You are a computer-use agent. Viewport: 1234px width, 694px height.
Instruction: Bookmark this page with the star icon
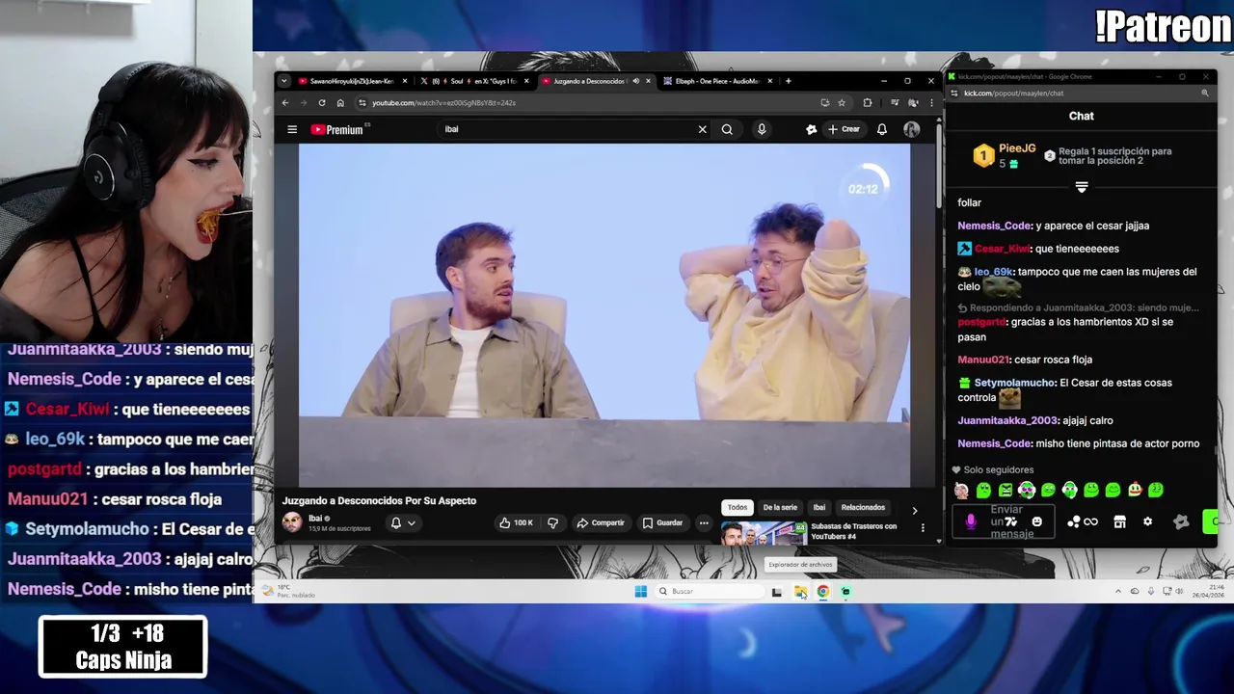point(842,103)
